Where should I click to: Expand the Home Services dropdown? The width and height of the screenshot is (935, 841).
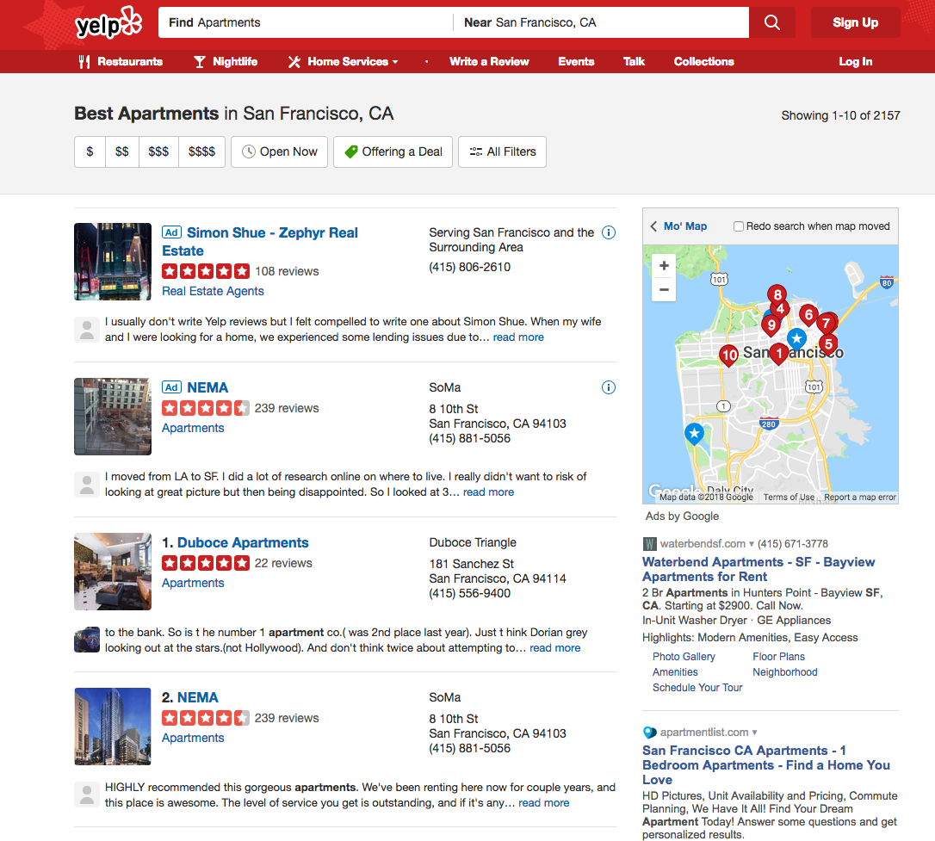(344, 61)
